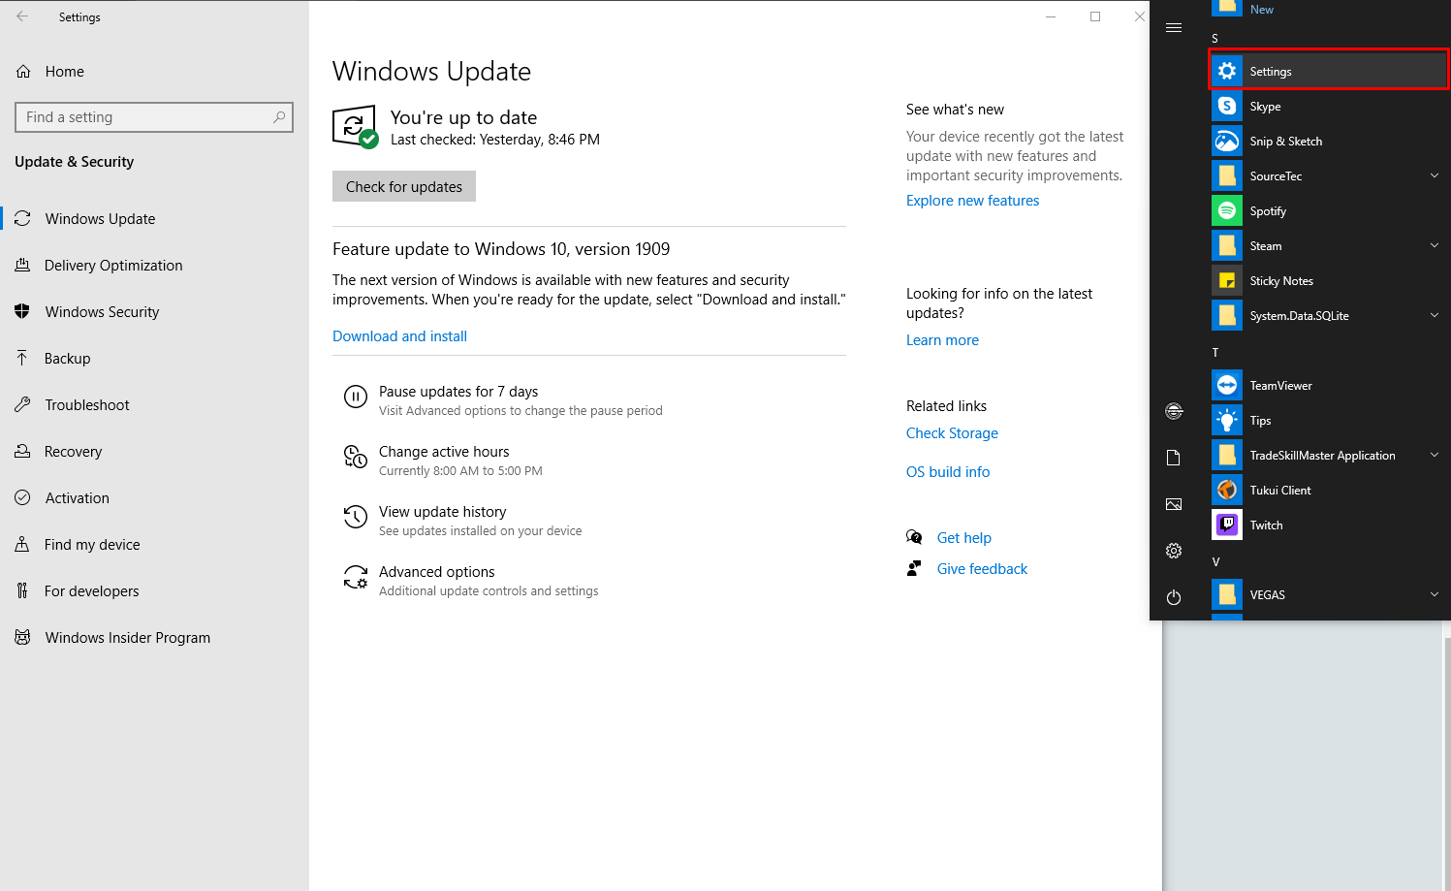Open Steam from the Start menu
This screenshot has height=891, width=1451.
(1266, 245)
